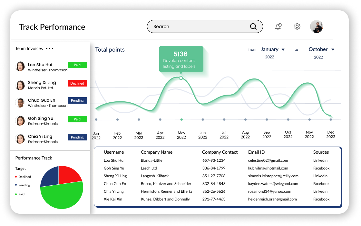The height and width of the screenshot is (226, 361).
Task: Sort by Company Name column header
Action: (157, 152)
